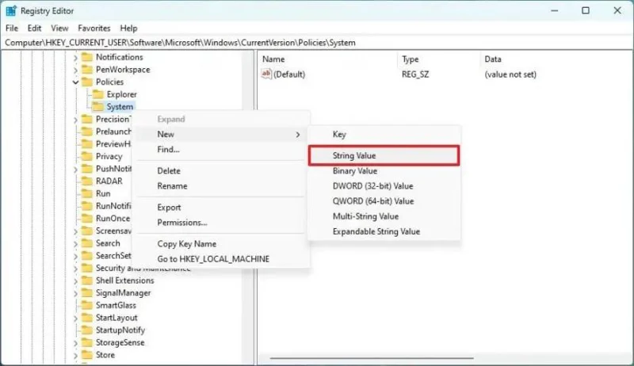634x366 pixels.
Task: Click the Explorer folder icon
Action: tap(97, 94)
